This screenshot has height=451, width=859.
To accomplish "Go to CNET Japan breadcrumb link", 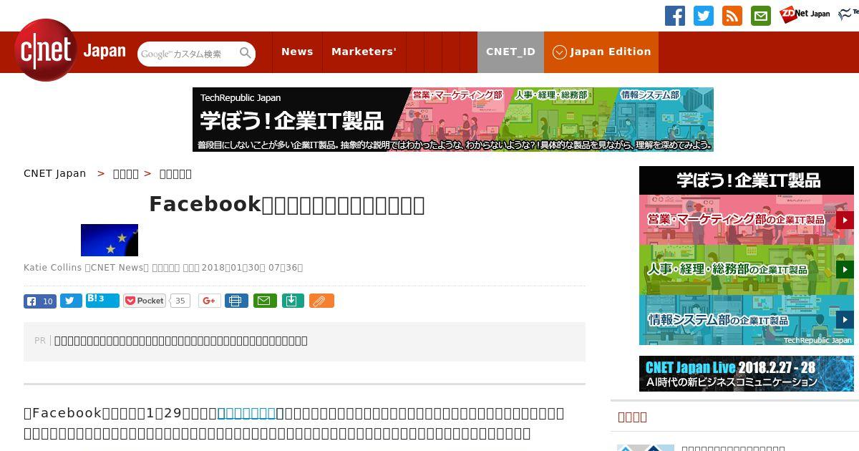I will coord(55,173).
